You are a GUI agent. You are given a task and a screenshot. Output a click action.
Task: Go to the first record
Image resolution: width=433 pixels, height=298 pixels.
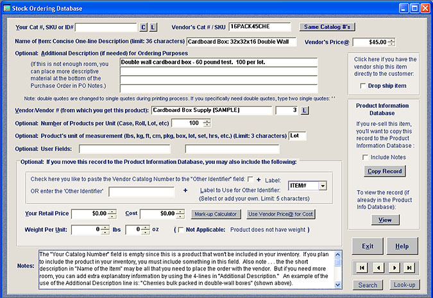[x=362, y=268]
